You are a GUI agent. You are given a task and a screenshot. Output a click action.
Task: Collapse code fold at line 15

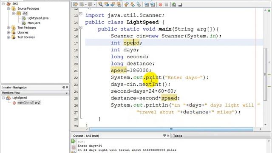pyautogui.click(x=81, y=27)
